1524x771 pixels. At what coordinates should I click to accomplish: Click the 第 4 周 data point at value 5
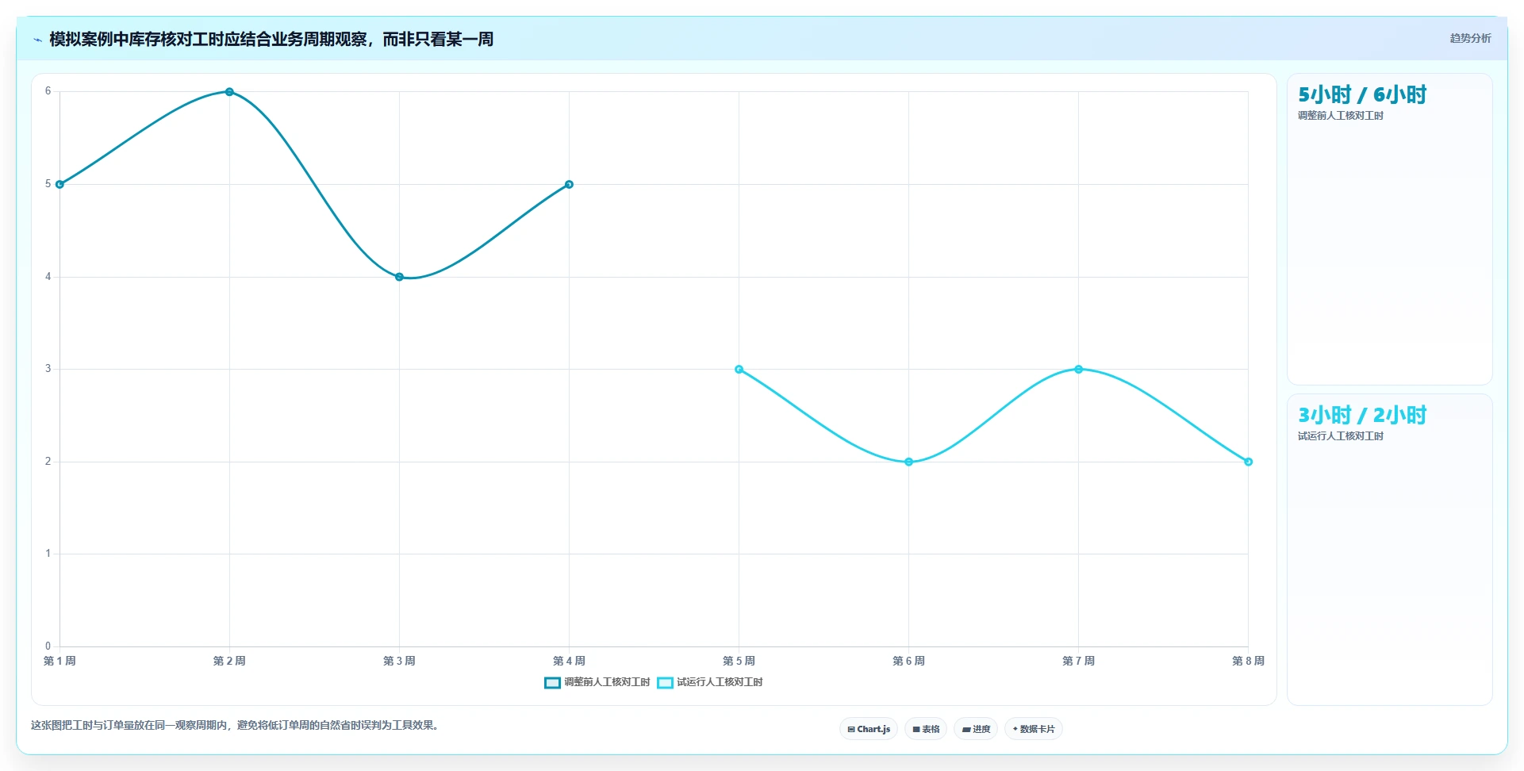pyautogui.click(x=569, y=184)
